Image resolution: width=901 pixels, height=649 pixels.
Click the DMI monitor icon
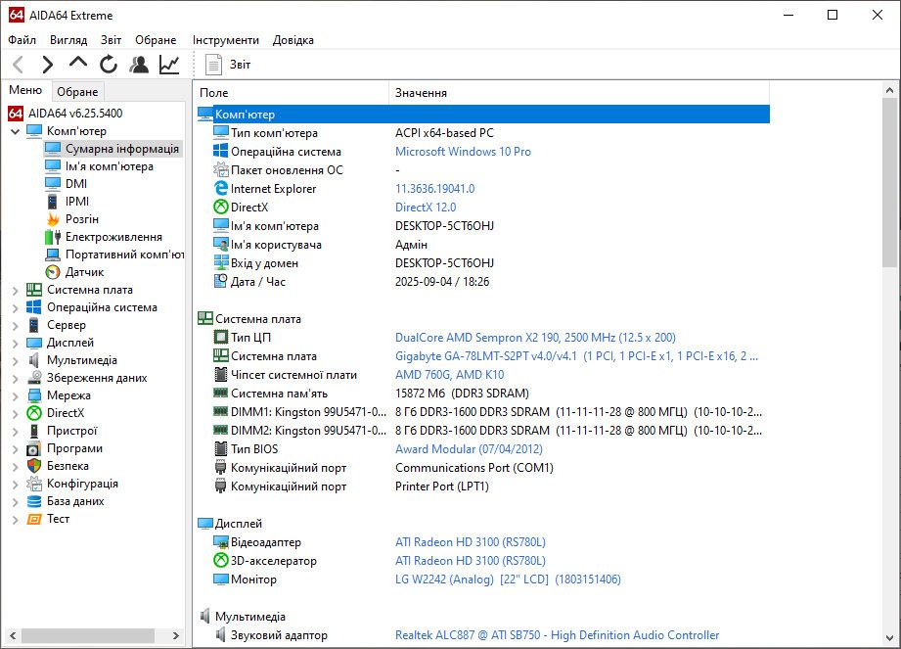click(53, 183)
